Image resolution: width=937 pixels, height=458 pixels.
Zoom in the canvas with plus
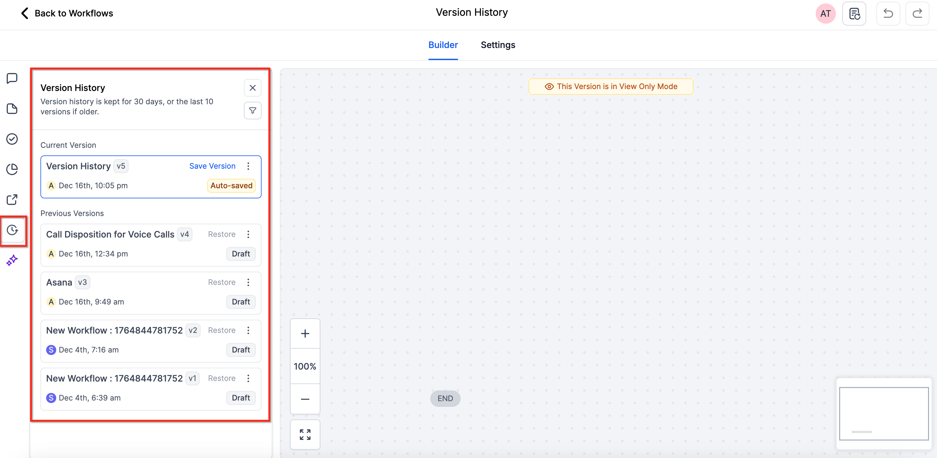pos(305,334)
